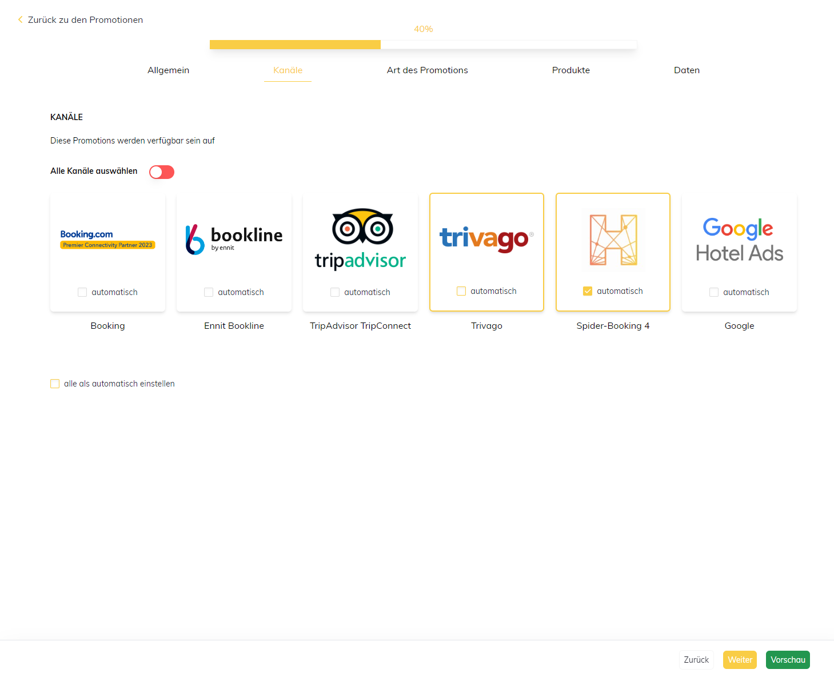Image resolution: width=834 pixels, height=677 pixels.
Task: Uncheck automatisch for Spider-Booking 4
Action: click(588, 291)
